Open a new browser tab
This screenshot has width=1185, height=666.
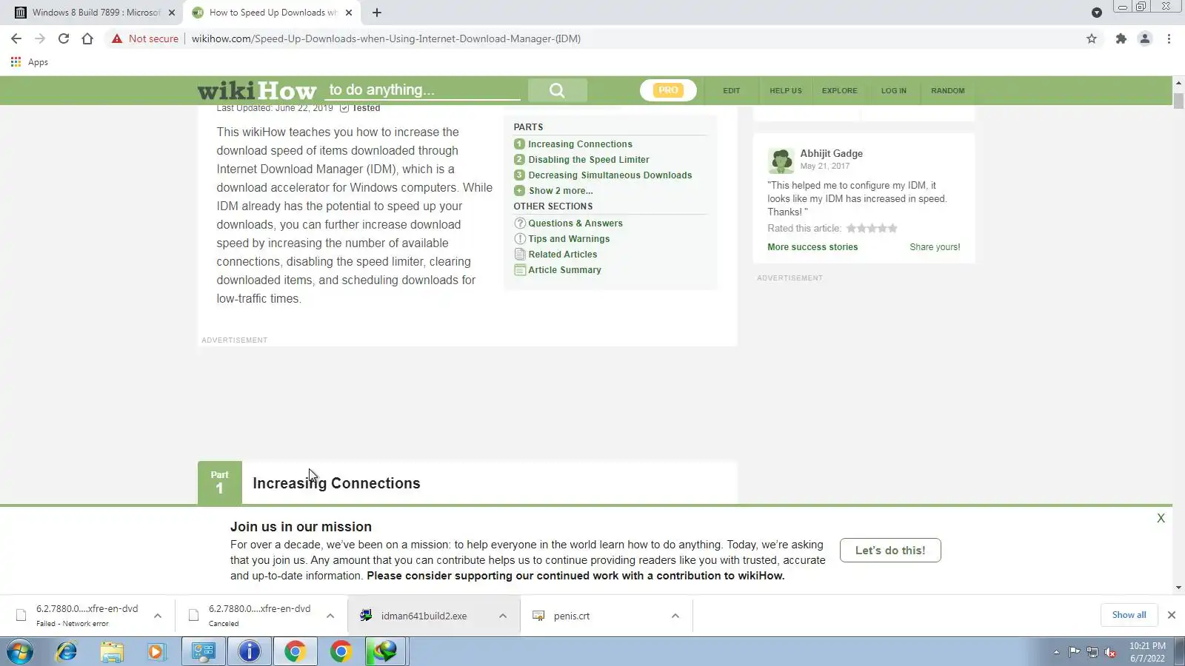click(x=377, y=13)
